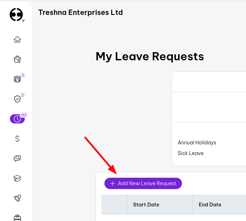Open the company logo menu

point(16,15)
